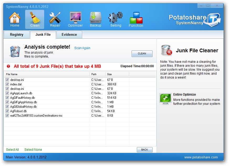The height and width of the screenshot is (166, 229).
Task: Select the Clean broom icon
Action: click(35, 19)
